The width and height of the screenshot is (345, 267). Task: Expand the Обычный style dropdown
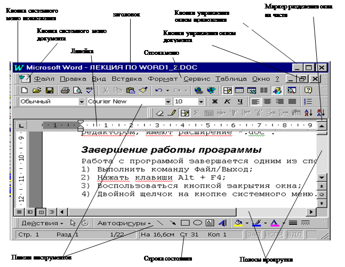(82, 101)
